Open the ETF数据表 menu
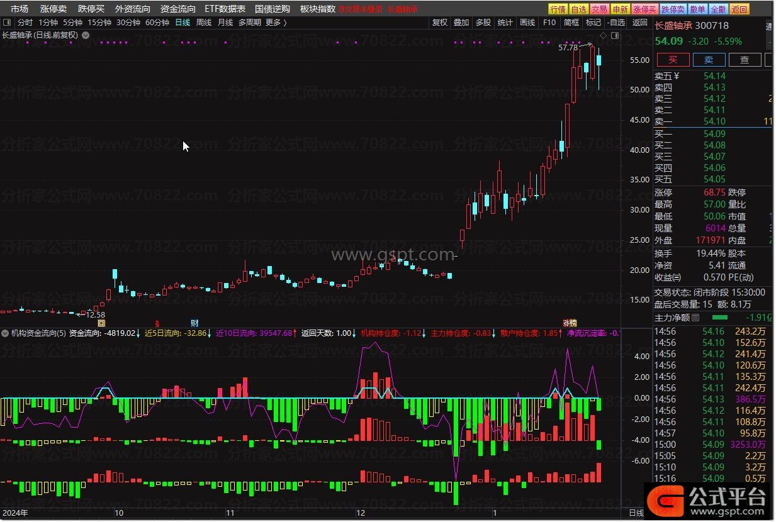 pyautogui.click(x=225, y=9)
